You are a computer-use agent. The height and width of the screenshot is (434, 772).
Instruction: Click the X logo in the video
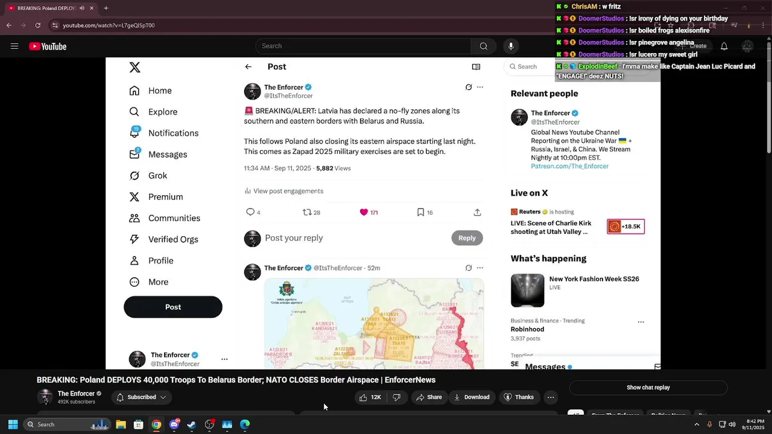(135, 68)
